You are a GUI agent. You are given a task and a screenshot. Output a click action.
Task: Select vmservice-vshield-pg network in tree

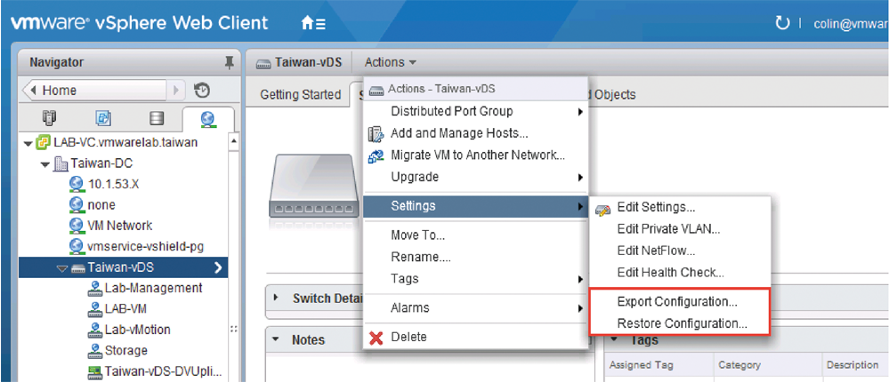coord(145,247)
